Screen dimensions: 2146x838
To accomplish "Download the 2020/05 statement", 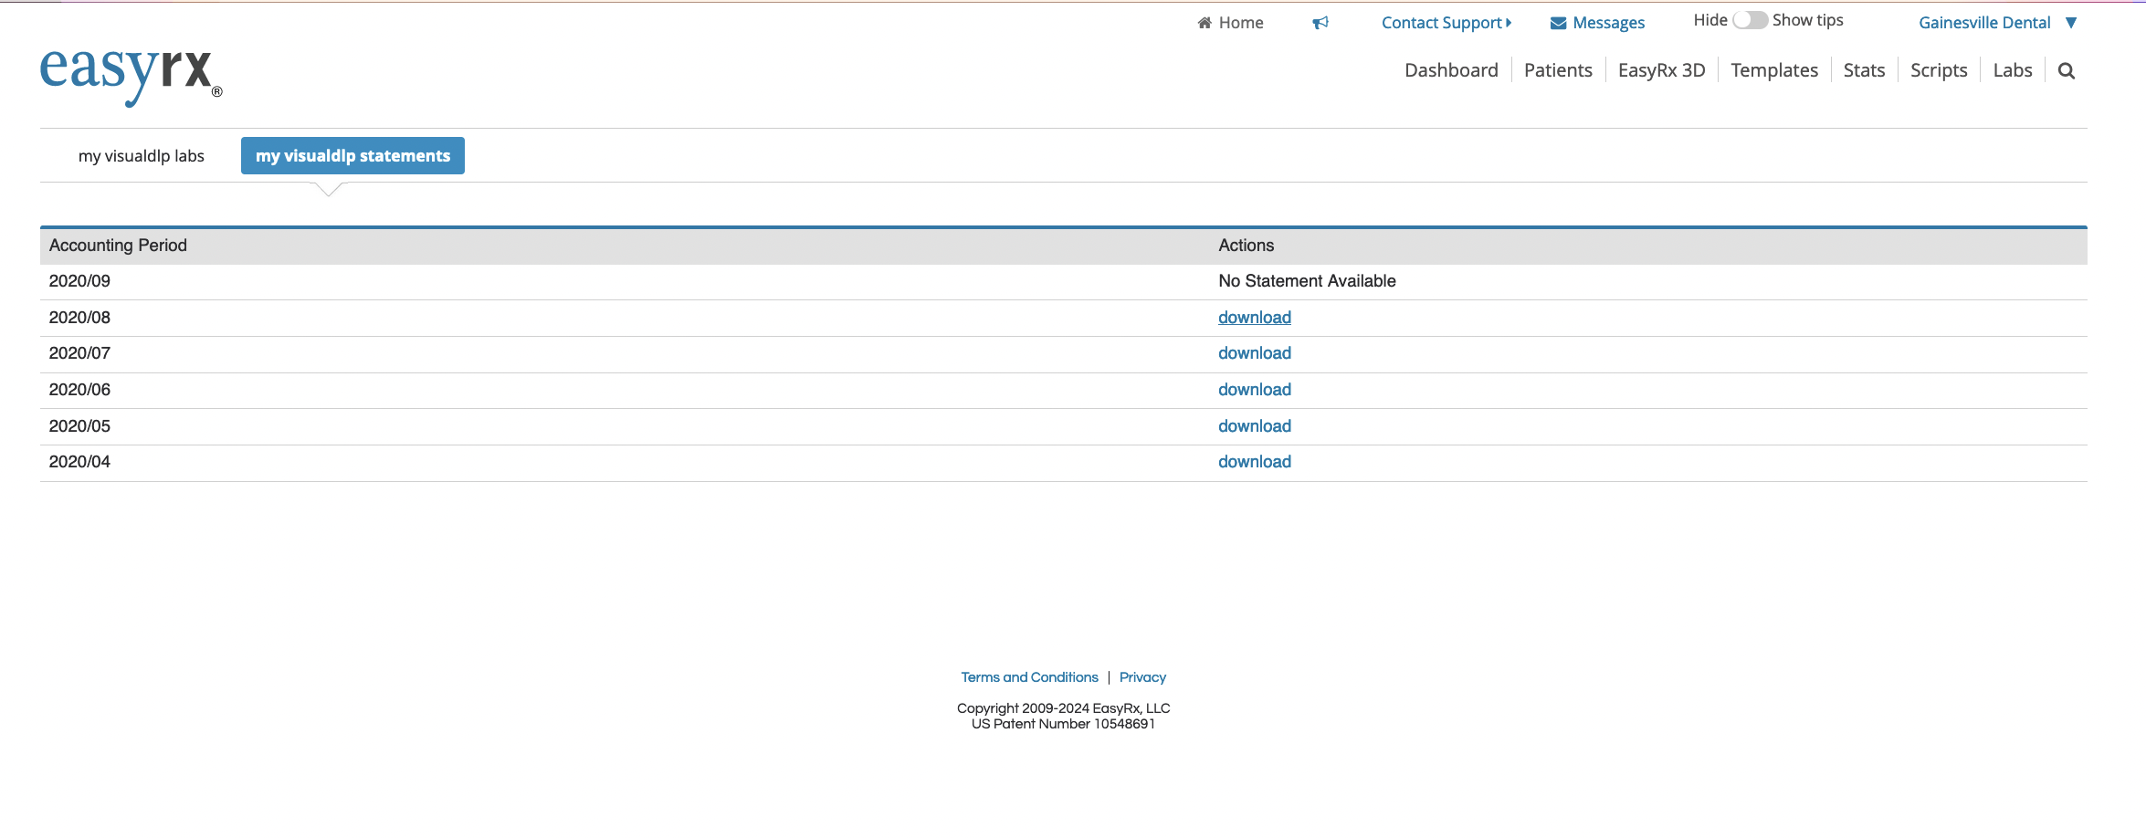I will click(1254, 426).
